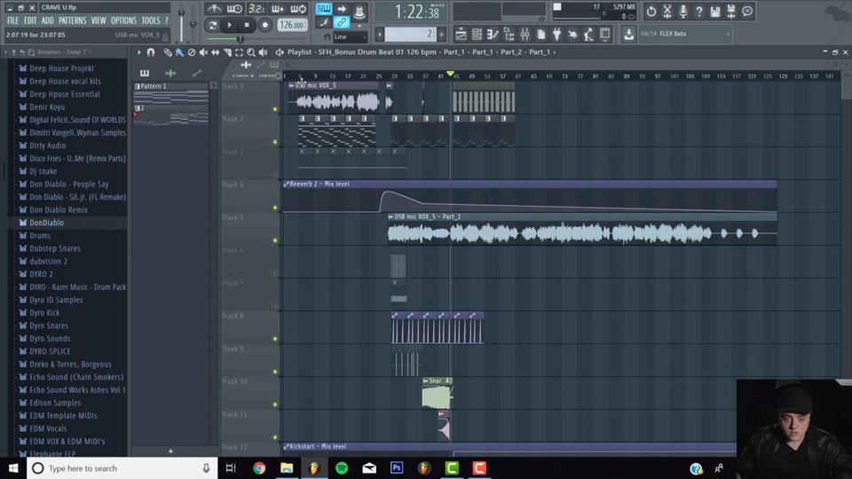The width and height of the screenshot is (852, 479).
Task: Select the playlist delete tool
Action: (192, 52)
